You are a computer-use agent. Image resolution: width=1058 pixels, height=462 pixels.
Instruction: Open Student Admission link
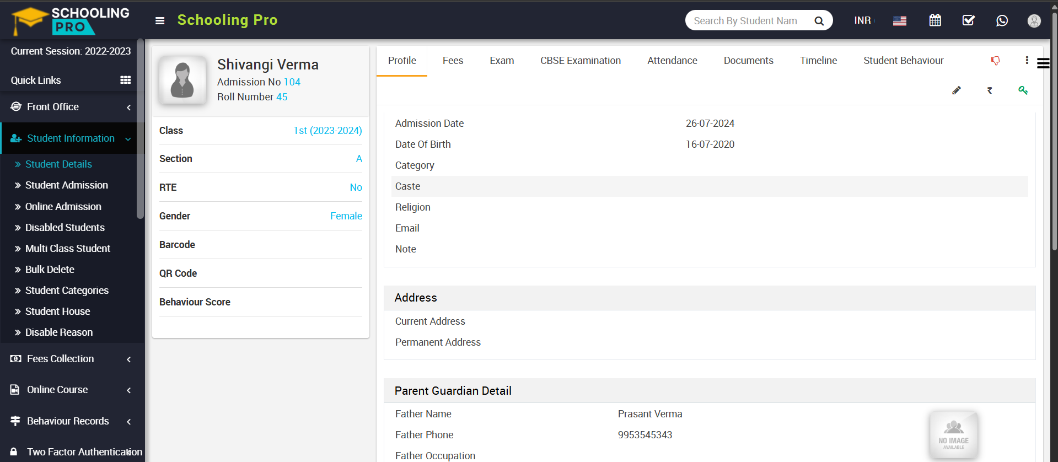[67, 185]
